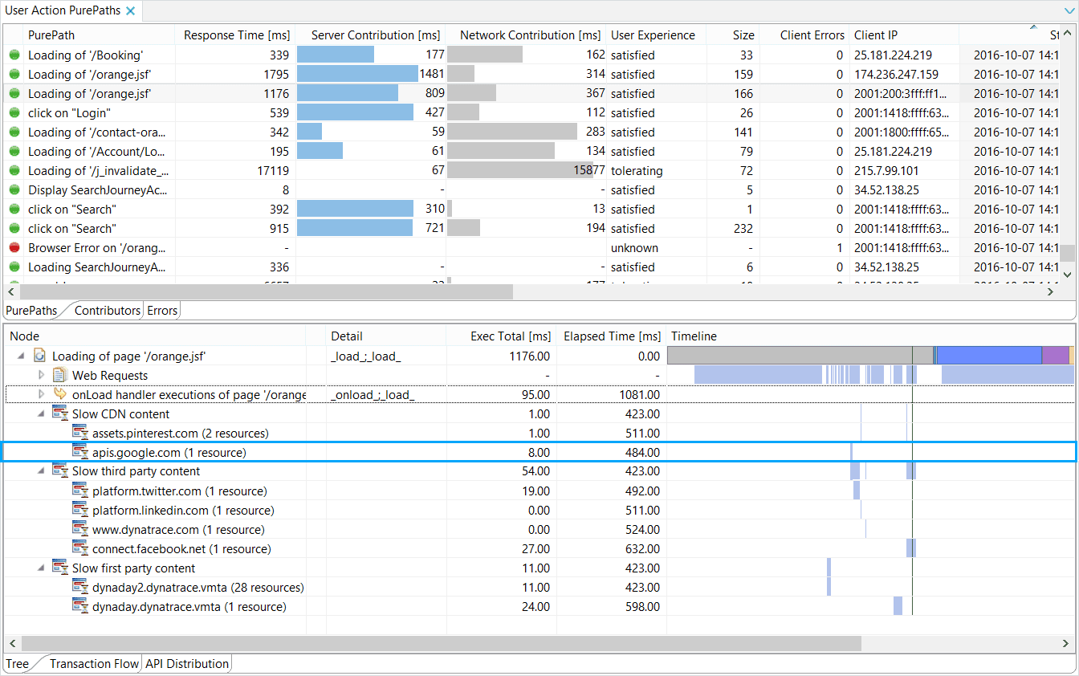Viewport: 1079px width, 676px height.
Task: Click green status icon for Loading of '/Booking'
Action: pyautogui.click(x=14, y=55)
